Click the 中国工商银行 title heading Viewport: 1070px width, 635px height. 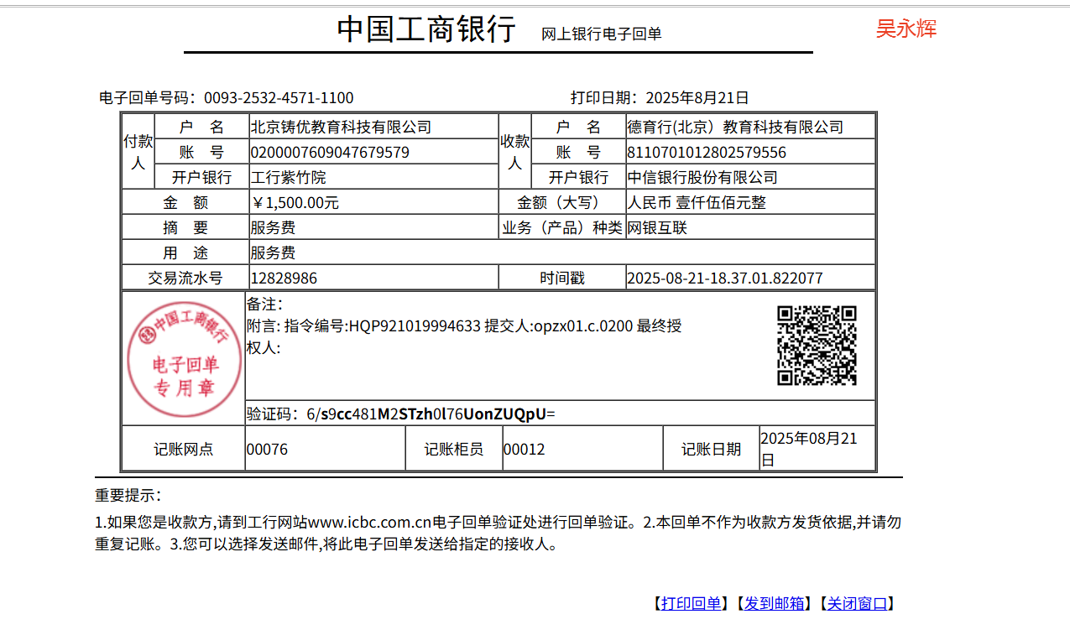coord(425,29)
